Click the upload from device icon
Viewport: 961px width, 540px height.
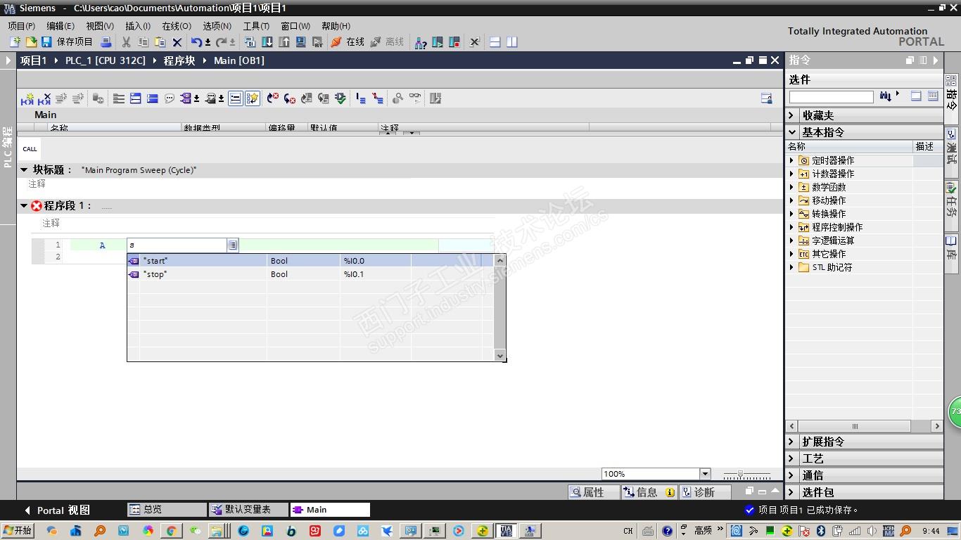pos(284,42)
